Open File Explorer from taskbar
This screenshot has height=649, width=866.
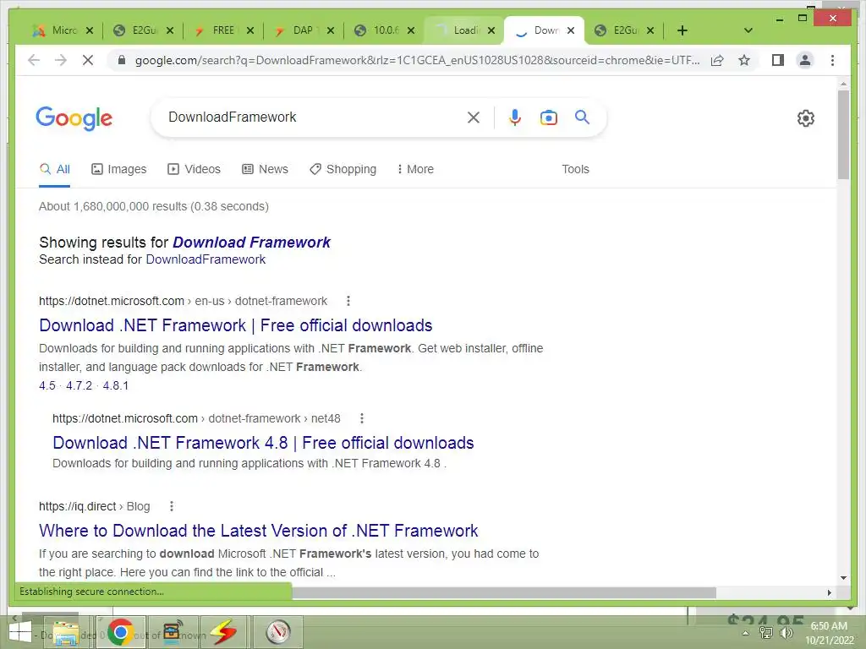click(x=65, y=632)
